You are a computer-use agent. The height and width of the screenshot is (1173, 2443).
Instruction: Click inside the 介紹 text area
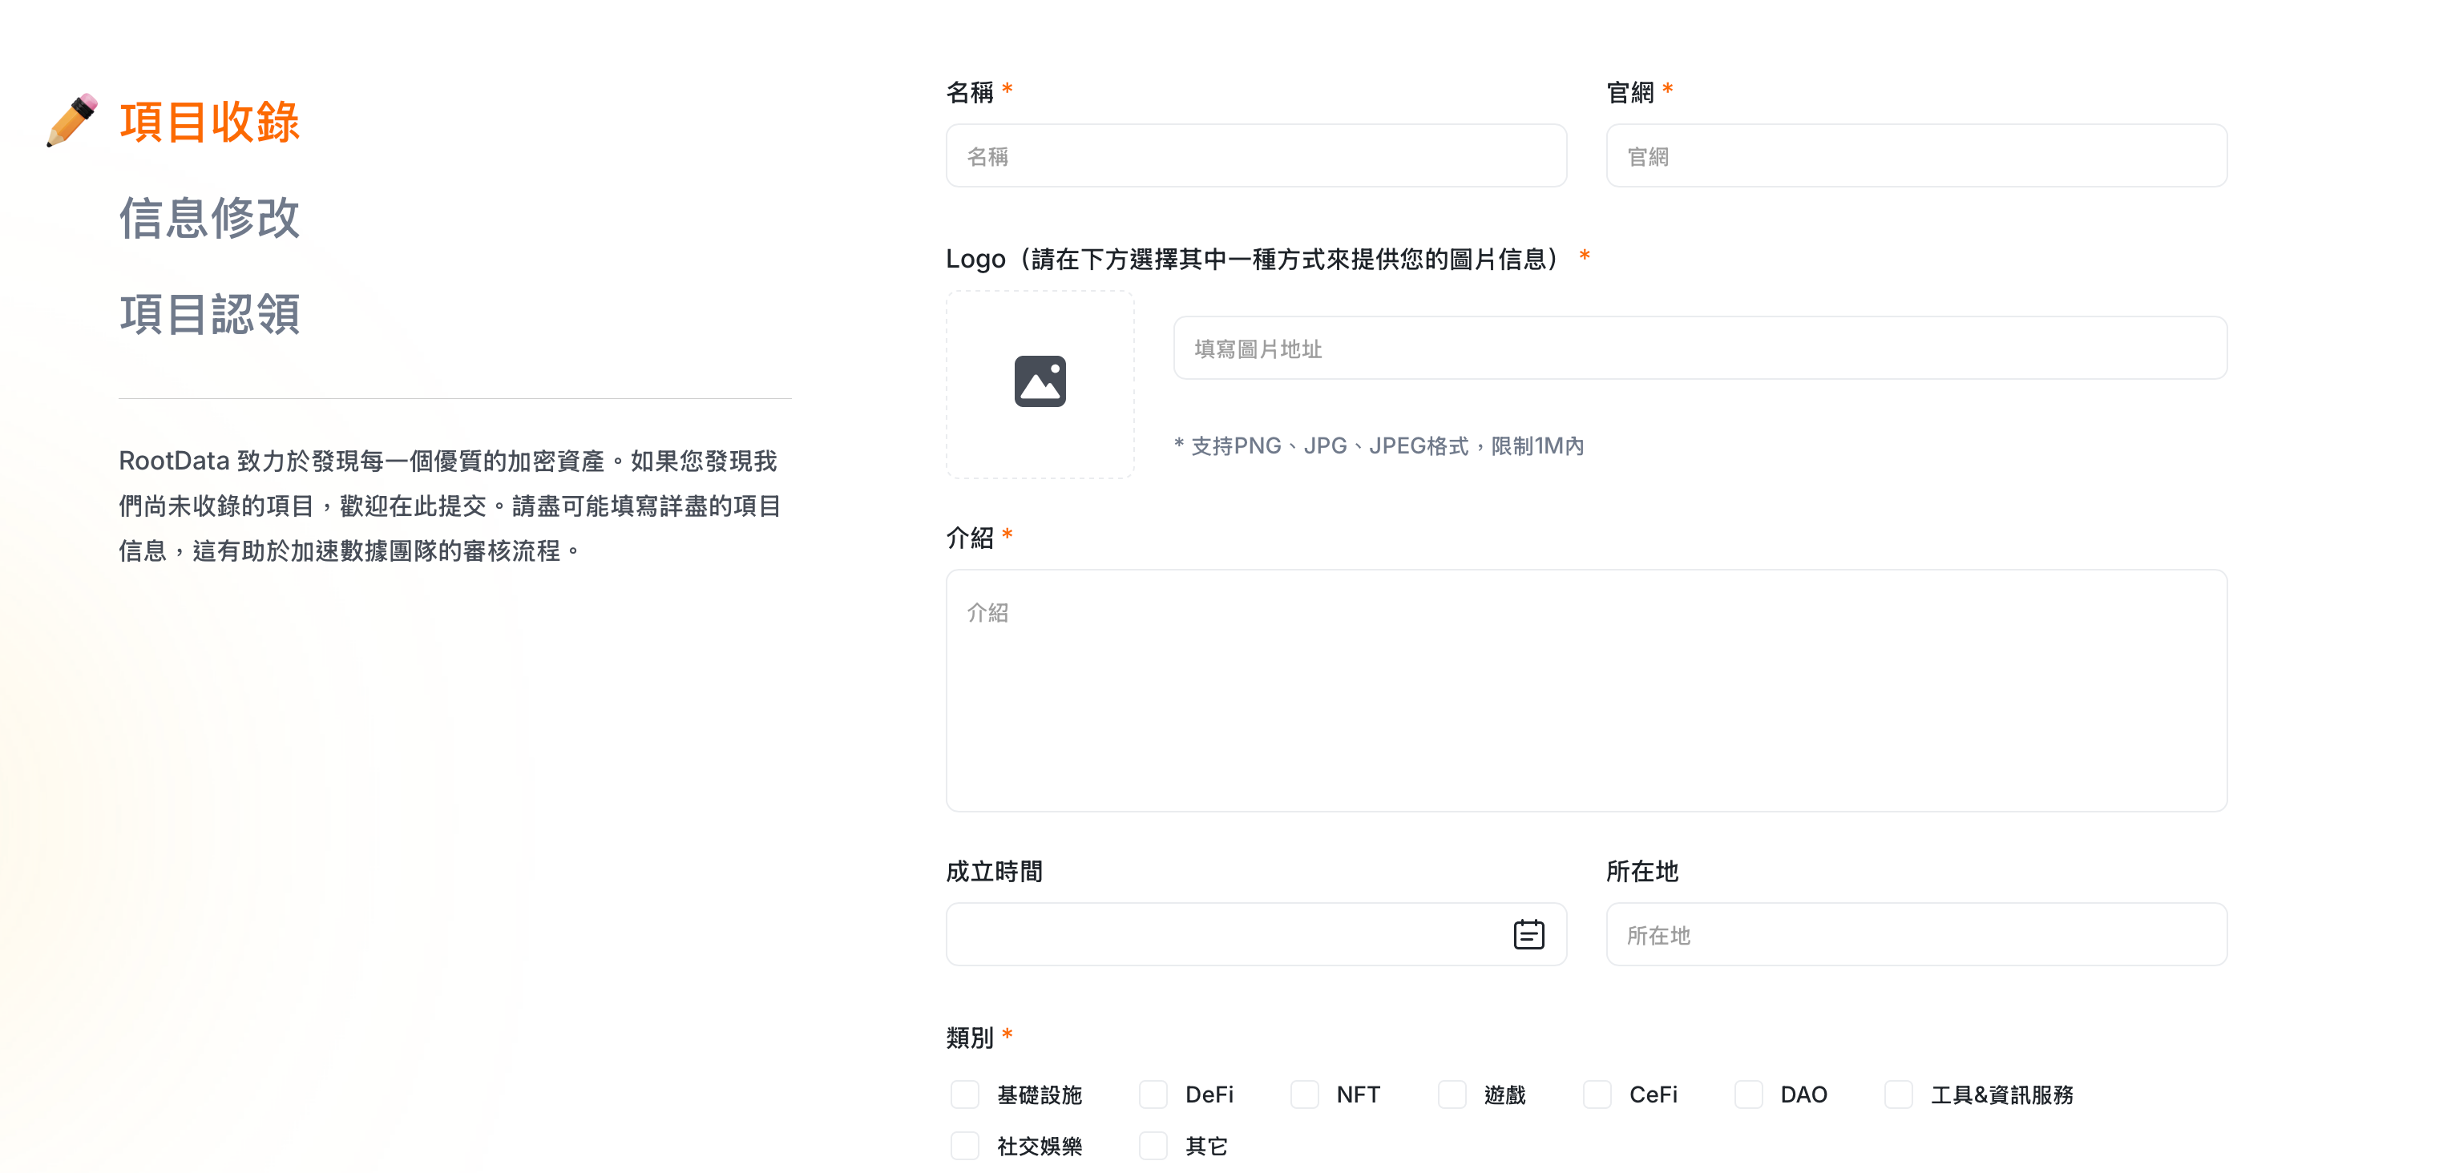point(1585,689)
